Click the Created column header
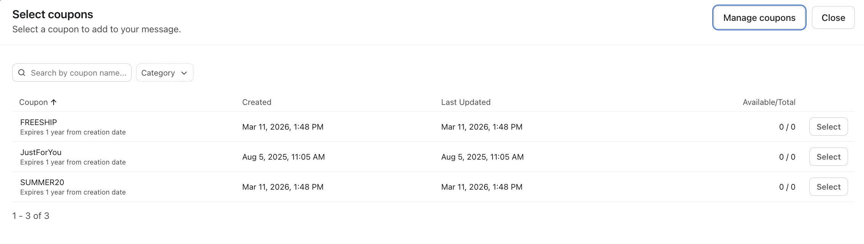Image resolution: width=864 pixels, height=244 pixels. click(257, 102)
